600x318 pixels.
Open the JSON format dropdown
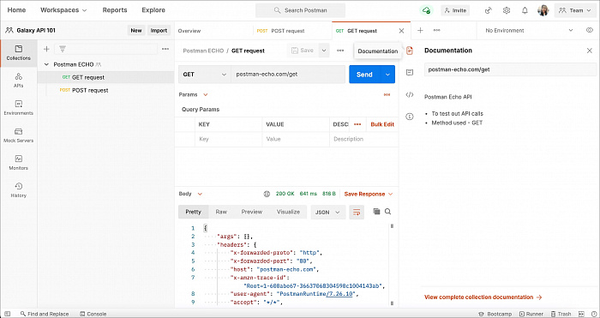(x=328, y=212)
